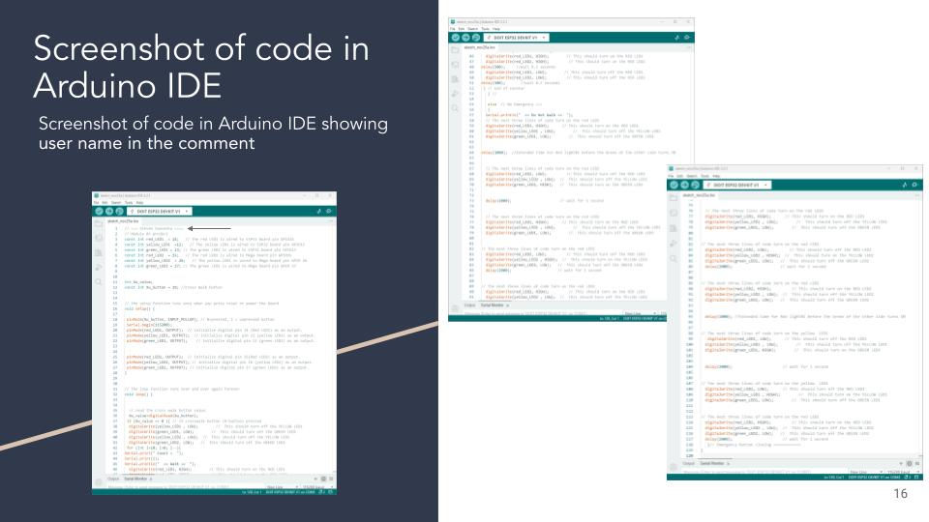Open Library Manager sidebar icon in top-middle window
929x522 pixels.
tap(455, 79)
